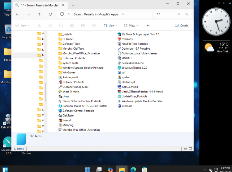Viewport: 232px width, 172px height.
Task: Select the Defender Control Portable icon
Action: 60,111
